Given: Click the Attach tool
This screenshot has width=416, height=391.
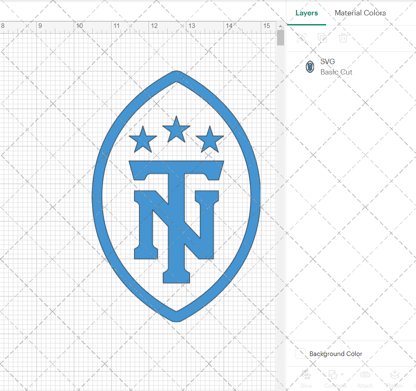Looking at the screenshot, I should (x=365, y=379).
